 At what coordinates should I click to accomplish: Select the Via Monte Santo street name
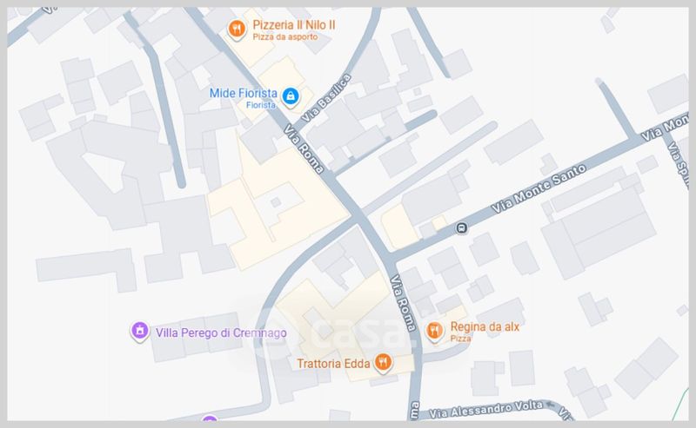tap(539, 188)
